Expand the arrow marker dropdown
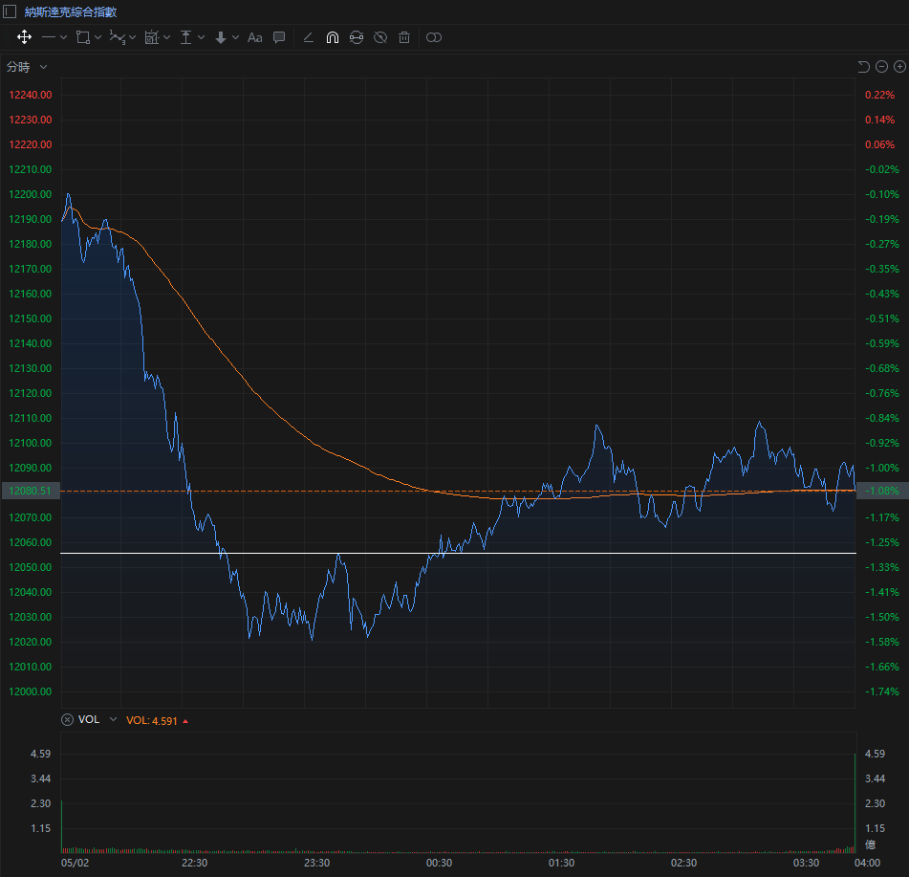 [x=235, y=37]
